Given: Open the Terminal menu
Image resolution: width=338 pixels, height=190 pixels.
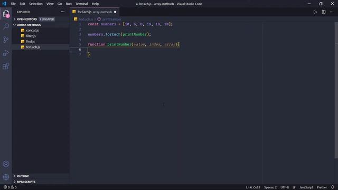Looking at the screenshot, I should point(81,4).
